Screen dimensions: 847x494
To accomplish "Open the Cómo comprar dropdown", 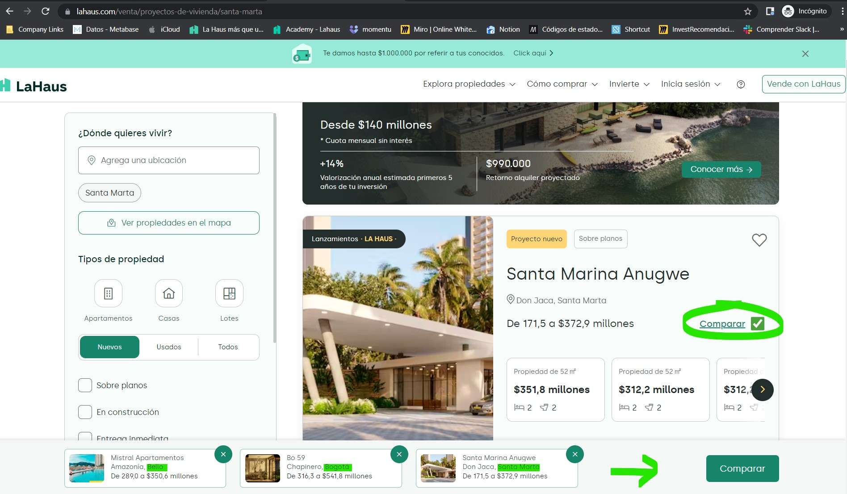I will (x=562, y=84).
